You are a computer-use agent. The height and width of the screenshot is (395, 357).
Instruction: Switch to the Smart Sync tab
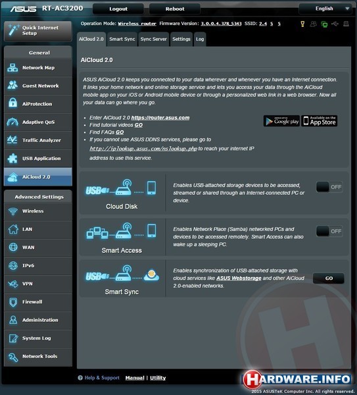point(122,39)
